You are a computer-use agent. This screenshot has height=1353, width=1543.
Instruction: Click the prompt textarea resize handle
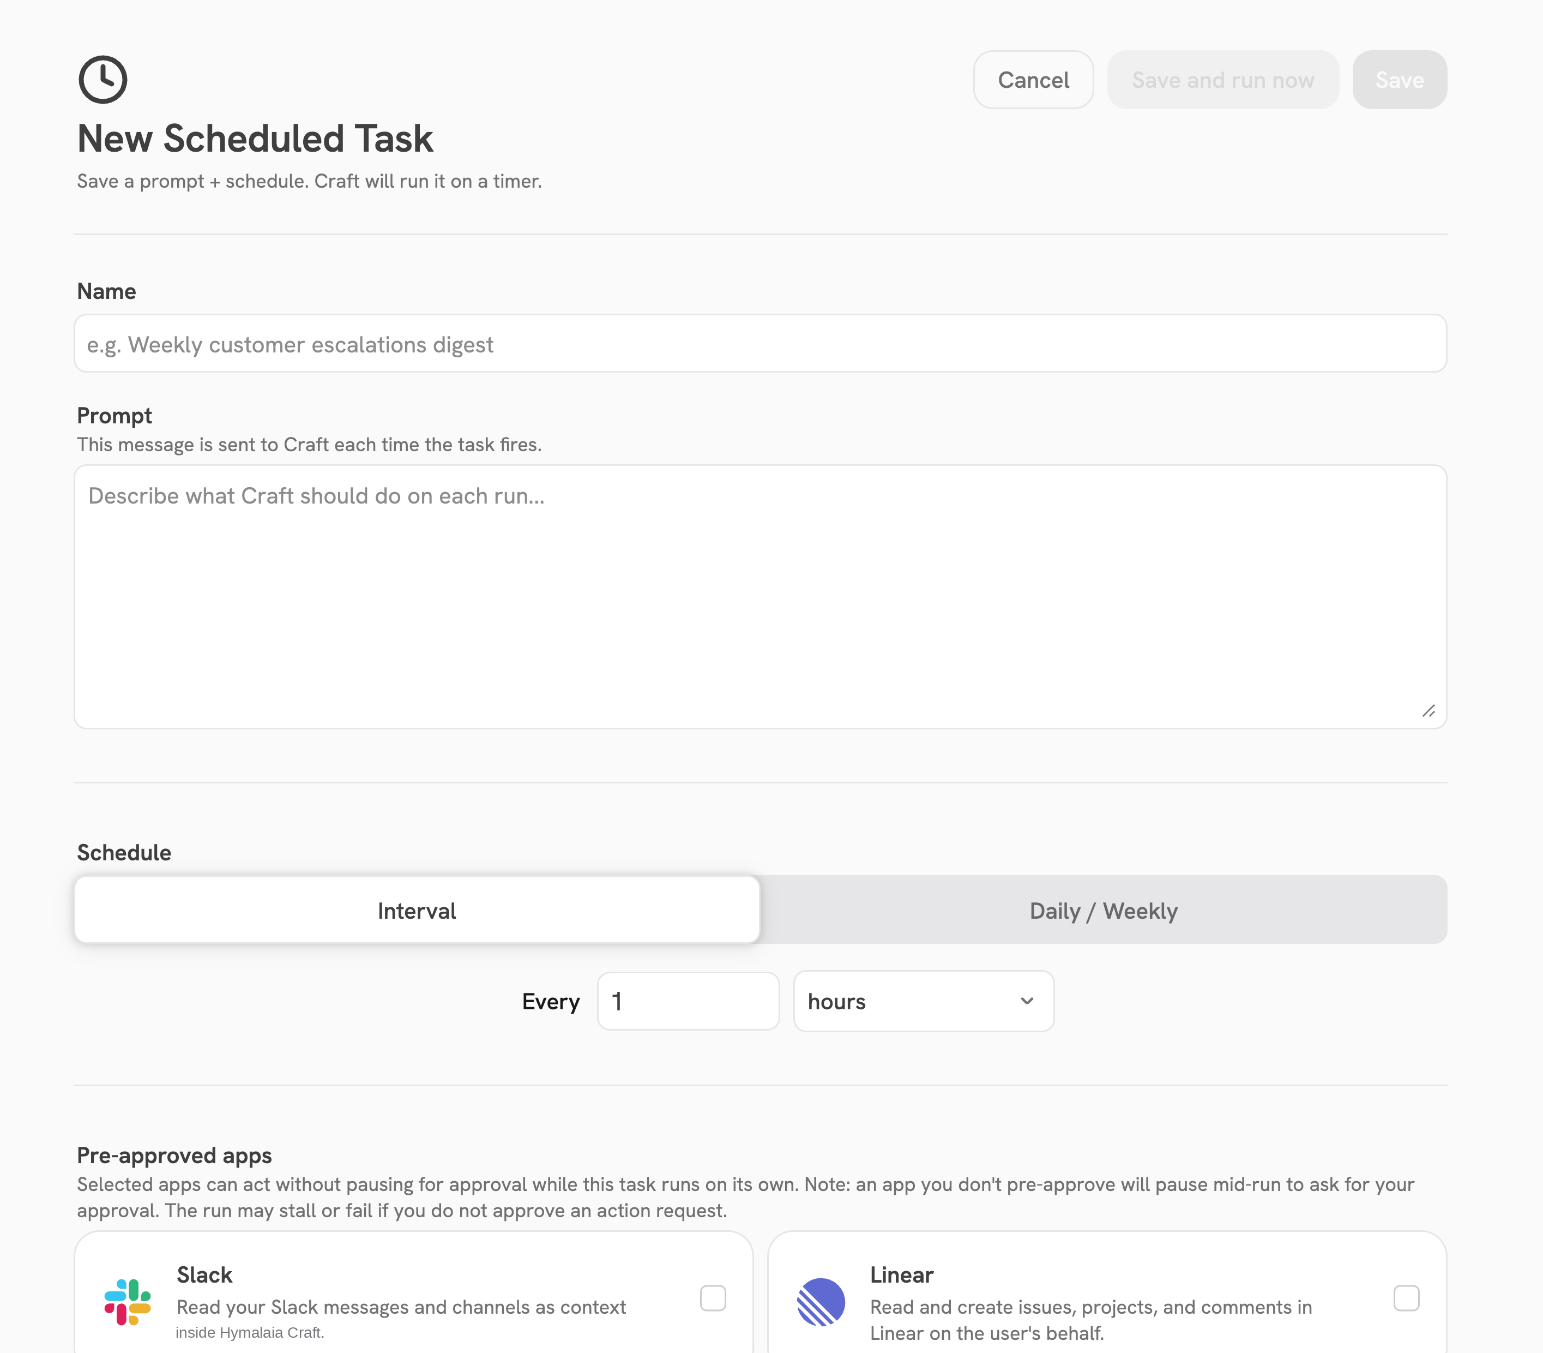(1429, 710)
